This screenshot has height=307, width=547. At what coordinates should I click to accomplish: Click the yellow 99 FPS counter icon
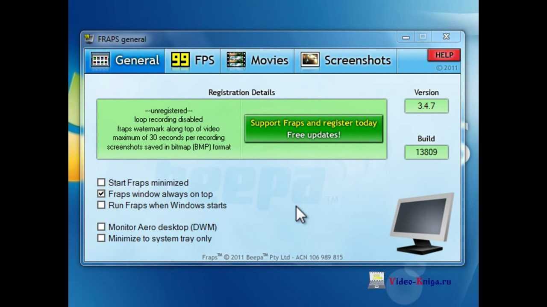coord(180,60)
